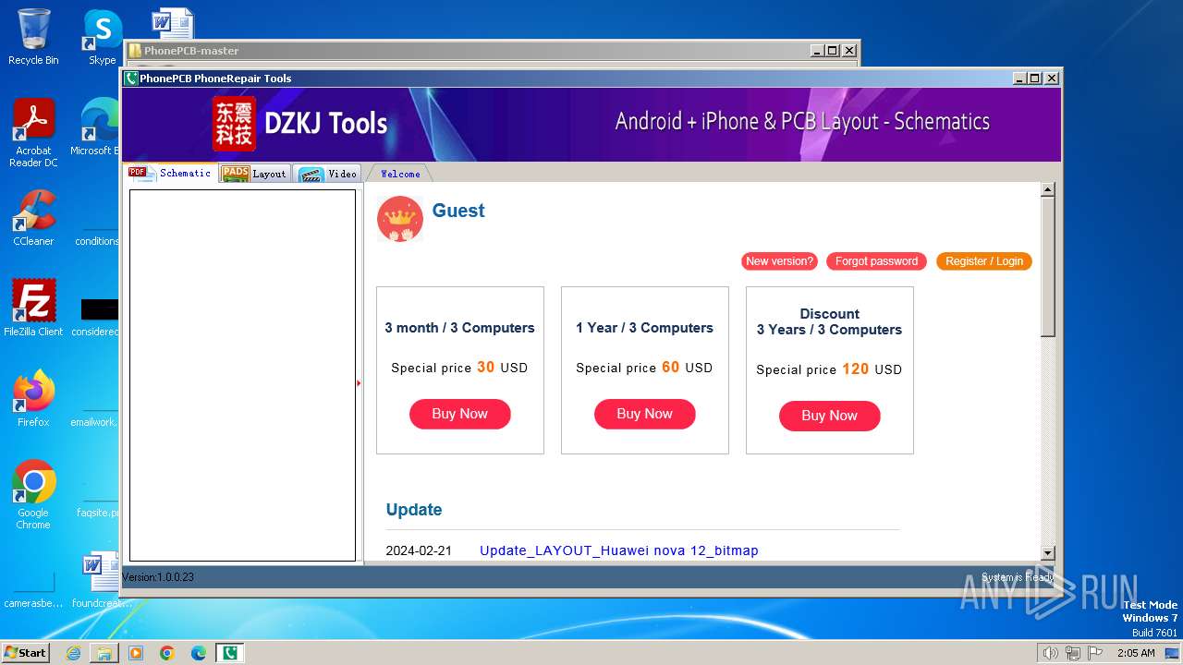Open FileZilla Client desktop icon

coord(33,308)
